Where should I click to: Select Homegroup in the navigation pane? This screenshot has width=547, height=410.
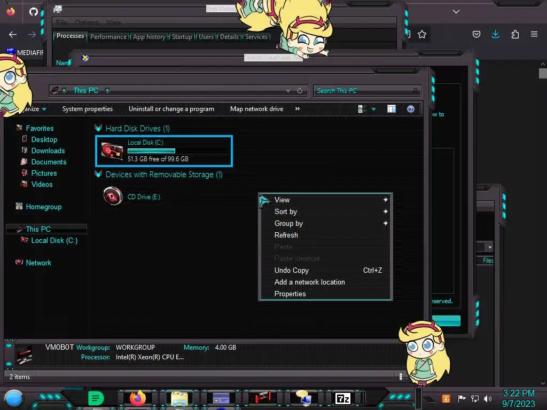click(43, 207)
